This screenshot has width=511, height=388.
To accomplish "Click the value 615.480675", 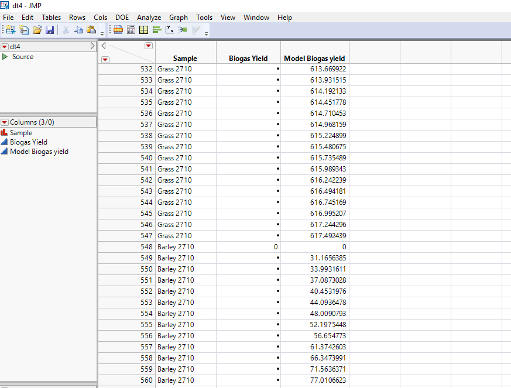I will point(328,147).
